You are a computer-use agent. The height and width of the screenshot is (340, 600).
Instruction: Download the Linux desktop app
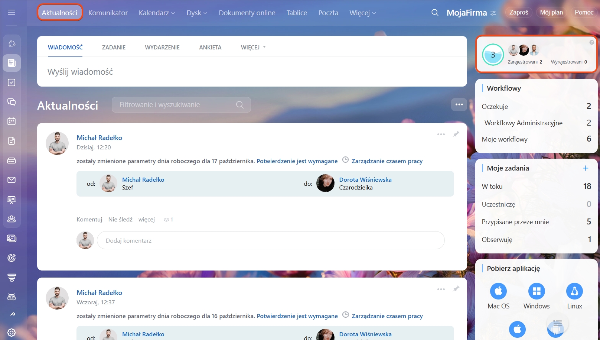[574, 291]
